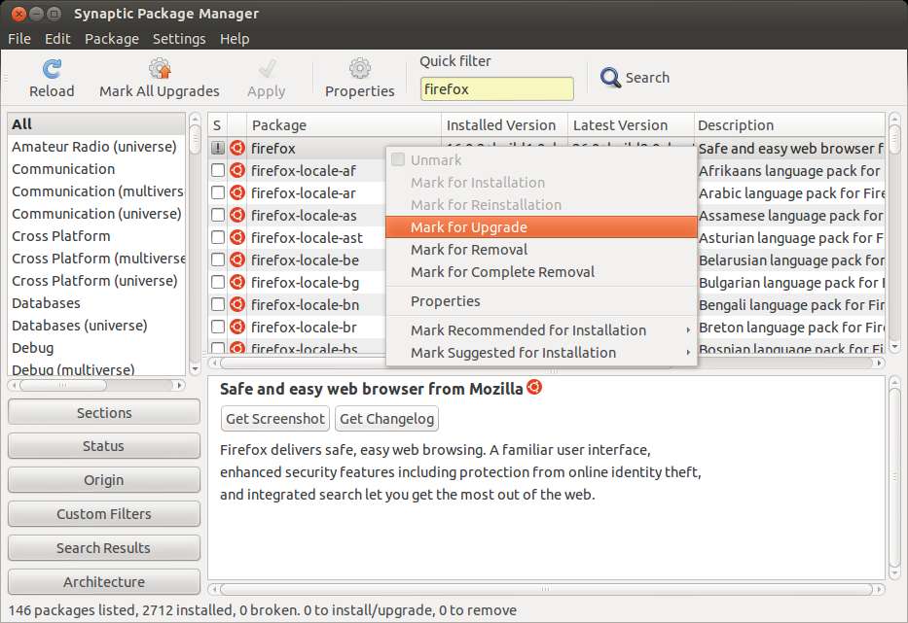Select the Databases category
Image resolution: width=908 pixels, height=623 pixels.
[96, 303]
